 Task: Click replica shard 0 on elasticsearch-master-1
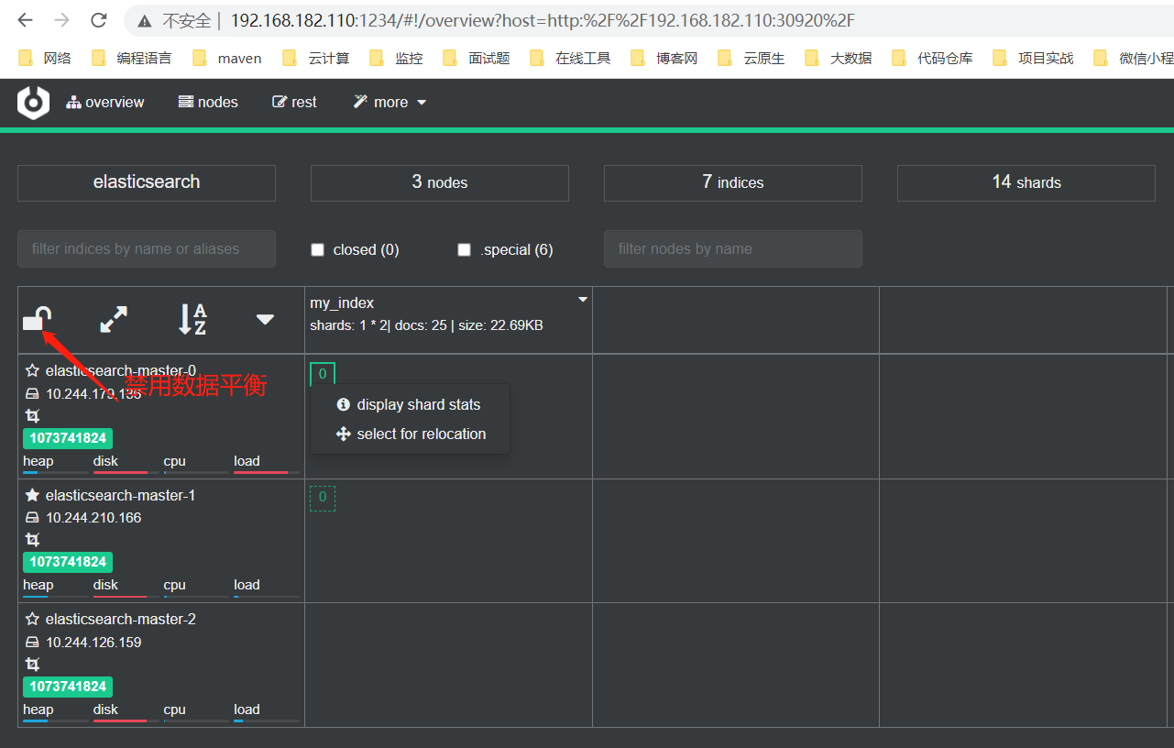click(323, 498)
